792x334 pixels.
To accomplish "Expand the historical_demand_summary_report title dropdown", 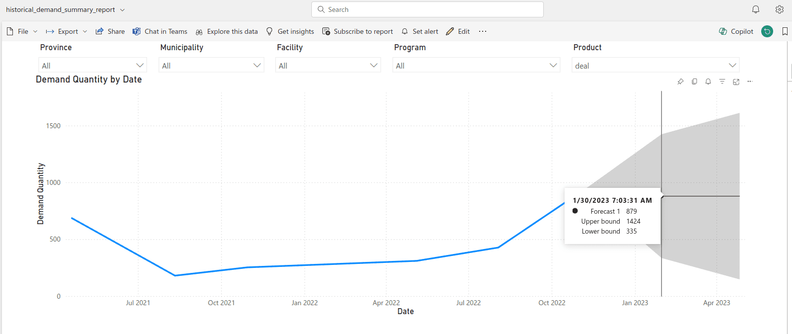I will pyautogui.click(x=123, y=10).
